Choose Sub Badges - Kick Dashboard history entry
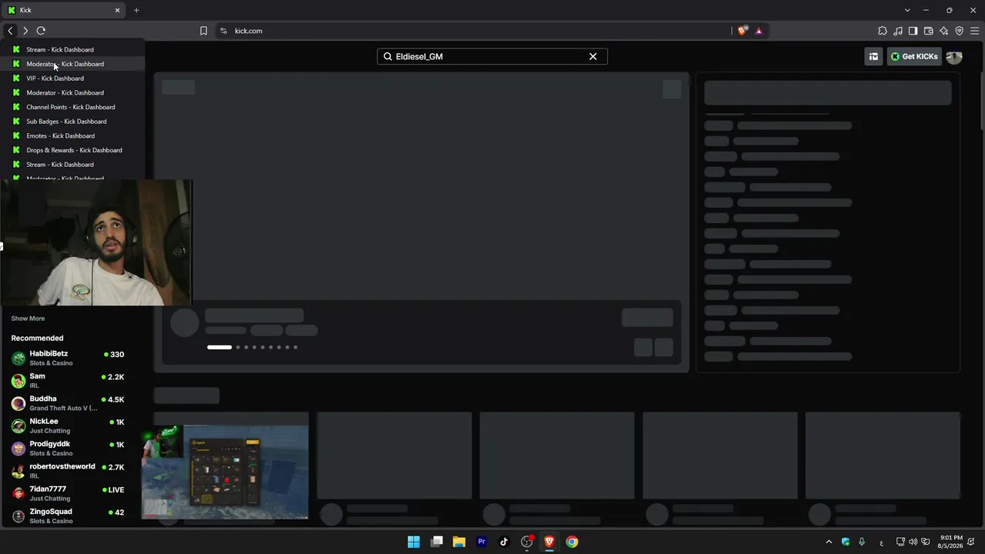Viewport: 985px width, 554px height. [72, 122]
